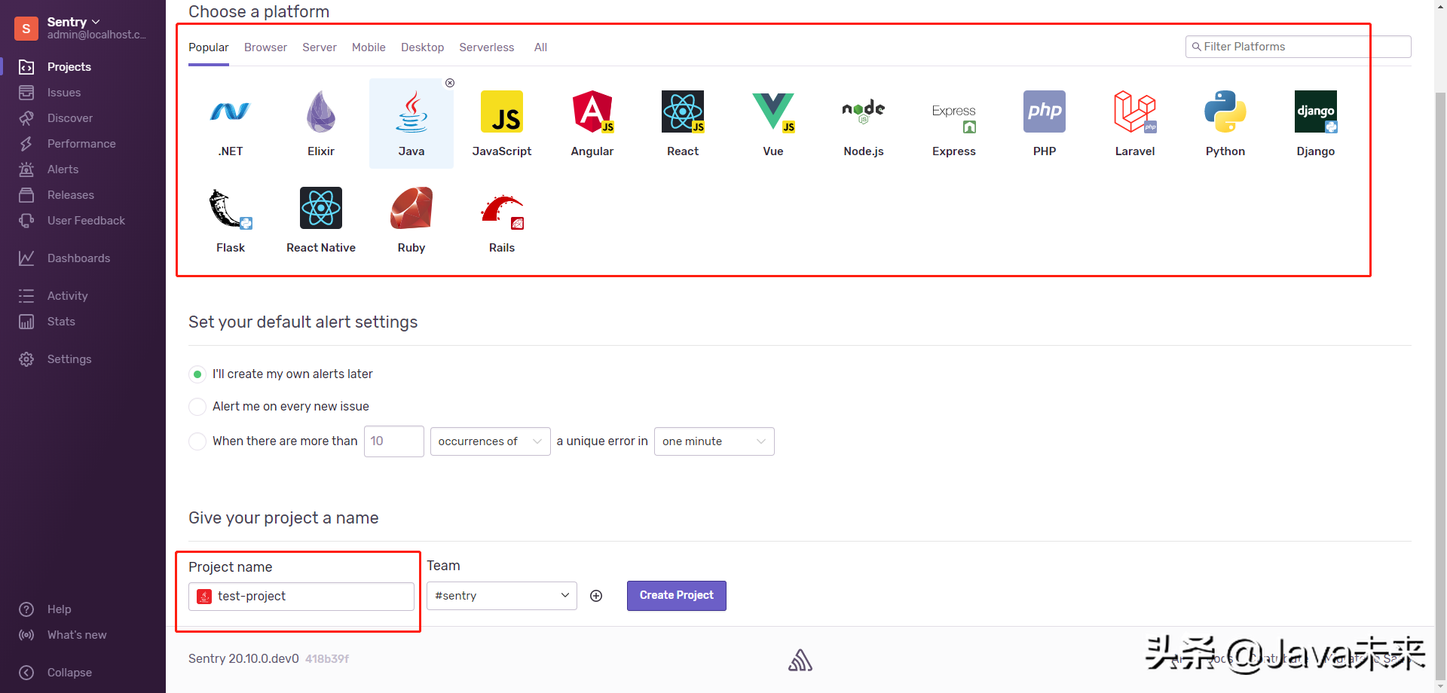This screenshot has width=1447, height=693.
Task: Click the Sentry org avatar
Action: point(26,29)
